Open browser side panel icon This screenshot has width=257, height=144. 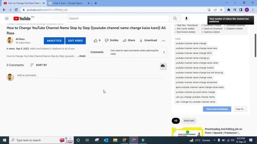[x=241, y=10]
